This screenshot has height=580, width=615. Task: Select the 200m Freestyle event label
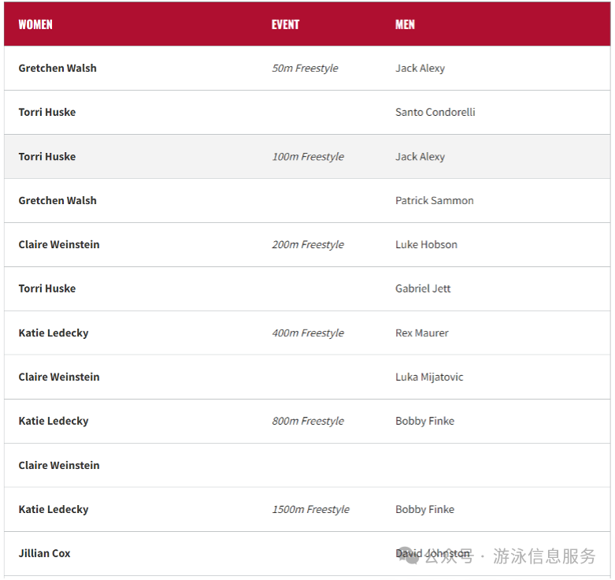tap(308, 245)
